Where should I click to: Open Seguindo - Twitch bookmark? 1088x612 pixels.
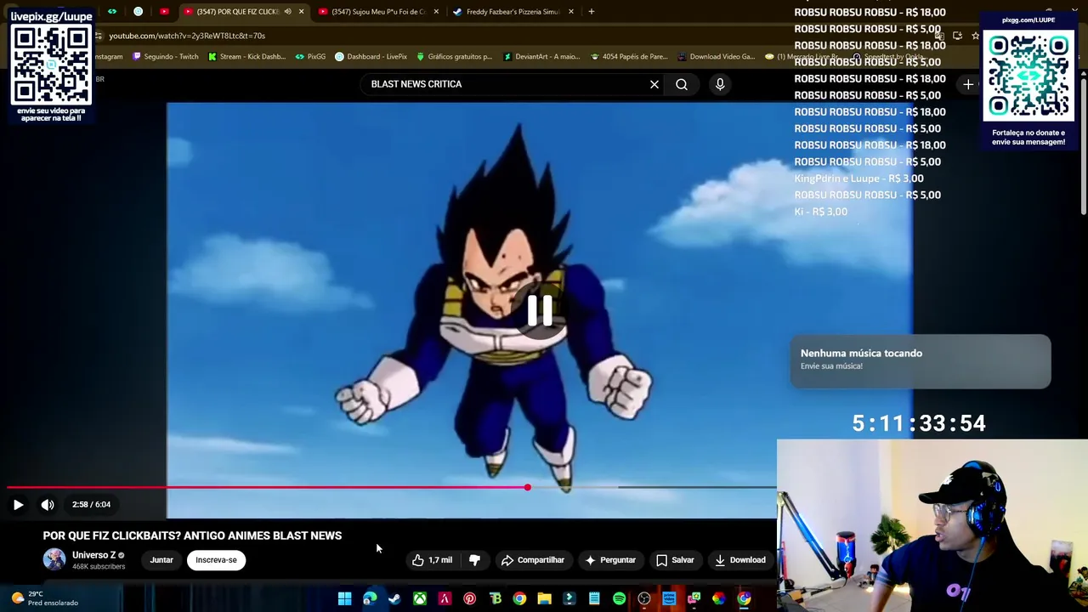coord(165,57)
